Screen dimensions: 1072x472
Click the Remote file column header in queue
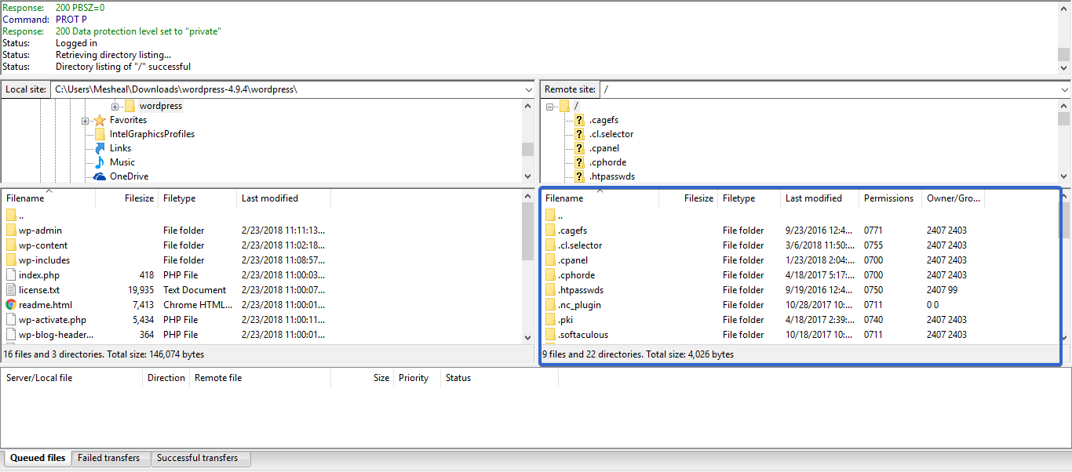coord(260,378)
